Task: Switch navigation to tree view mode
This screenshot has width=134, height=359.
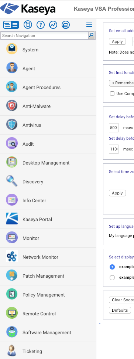Action: pos(7,25)
